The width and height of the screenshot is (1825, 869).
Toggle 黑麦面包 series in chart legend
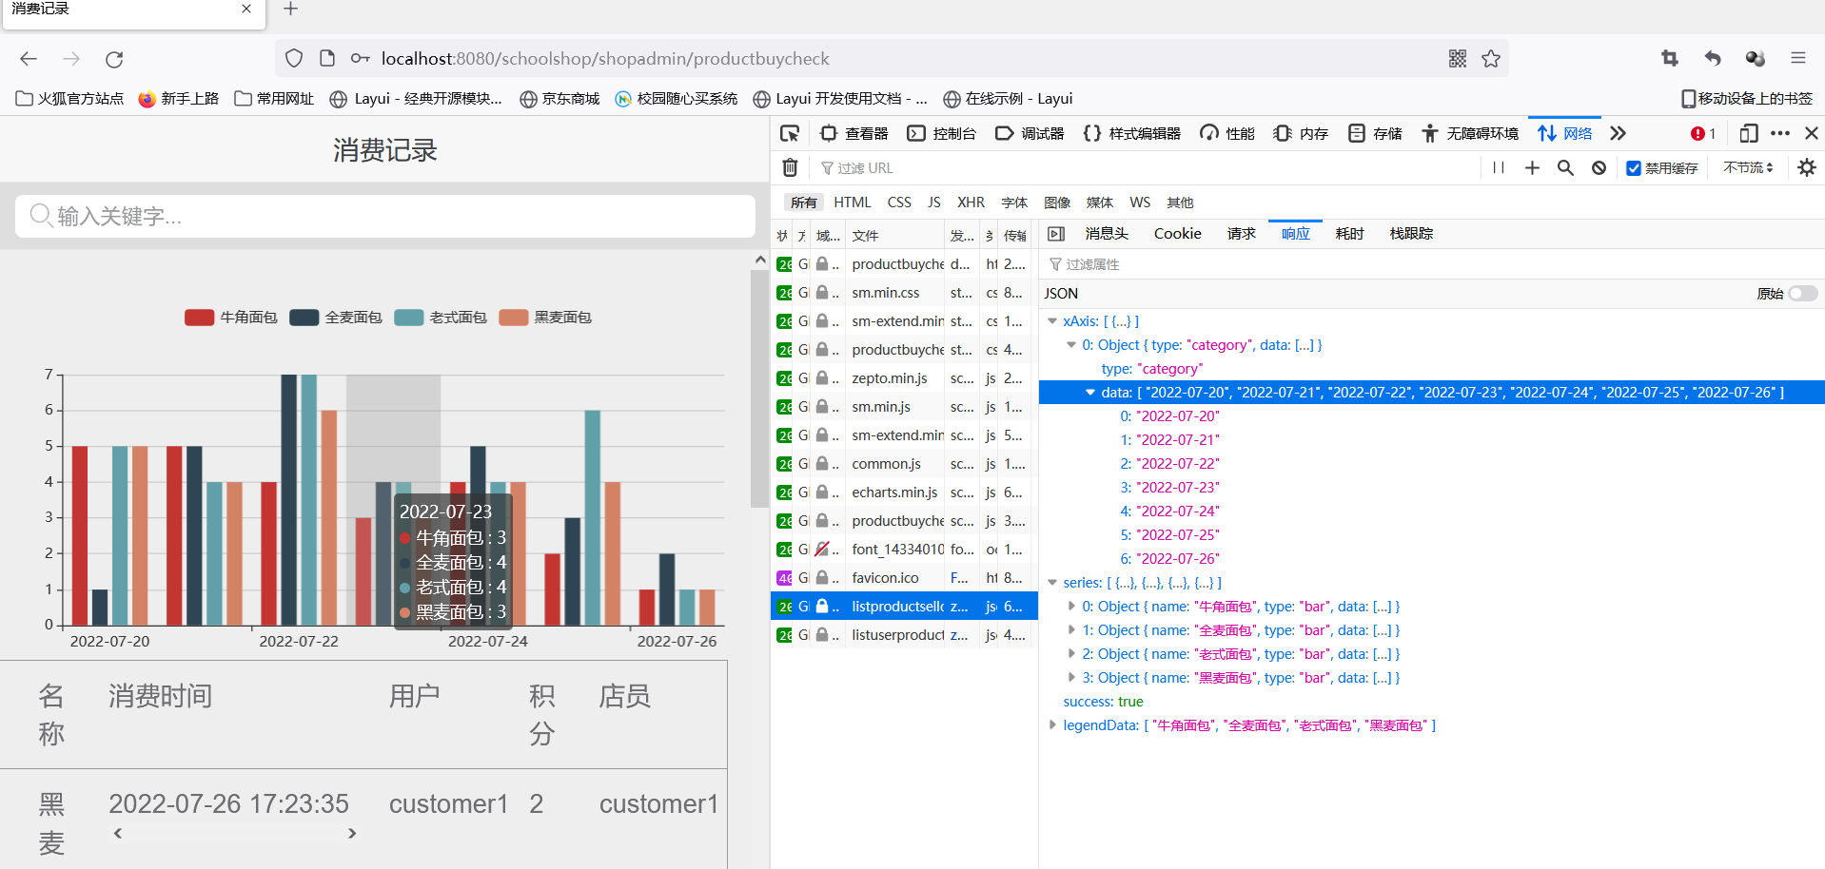[545, 318]
